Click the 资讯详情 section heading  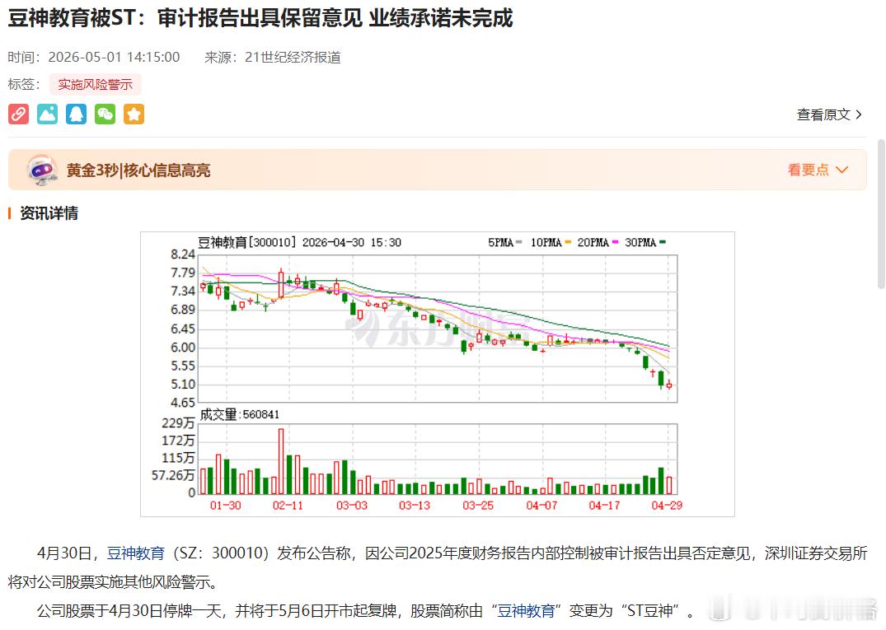coord(49,213)
